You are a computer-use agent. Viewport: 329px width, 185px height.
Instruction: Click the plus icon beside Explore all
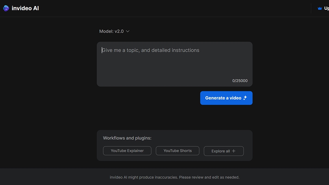pyautogui.click(x=234, y=151)
